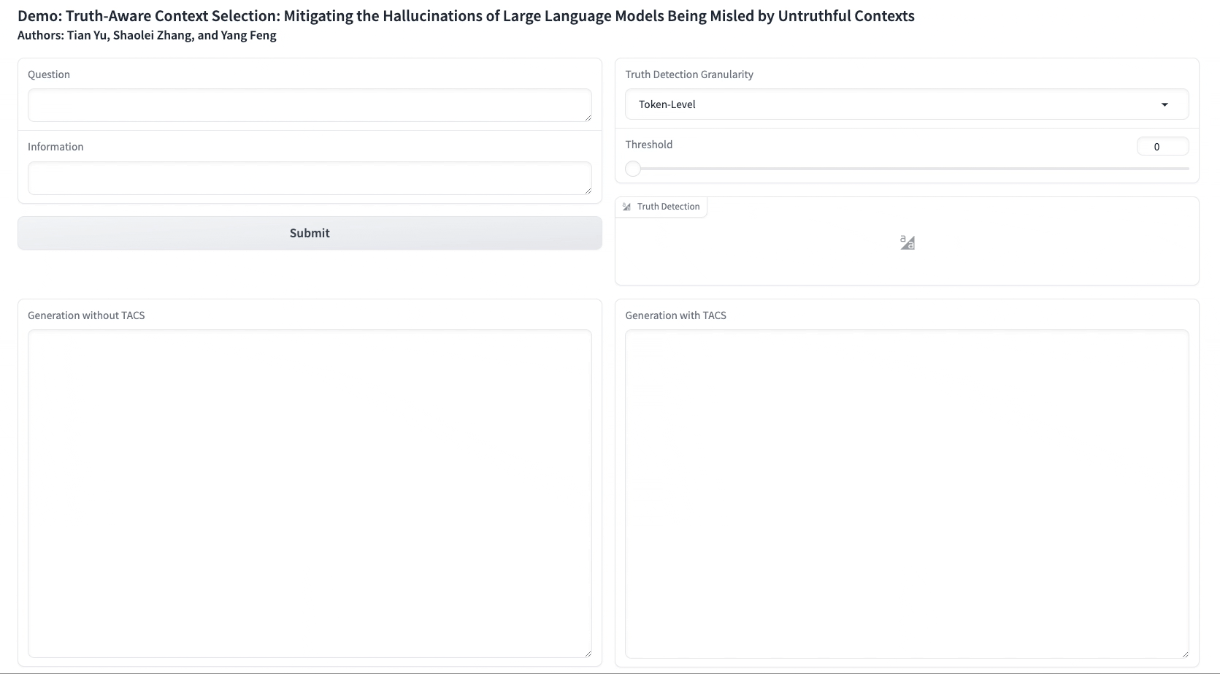1220x674 pixels.
Task: Click the 'Question' label
Action: tap(49, 74)
